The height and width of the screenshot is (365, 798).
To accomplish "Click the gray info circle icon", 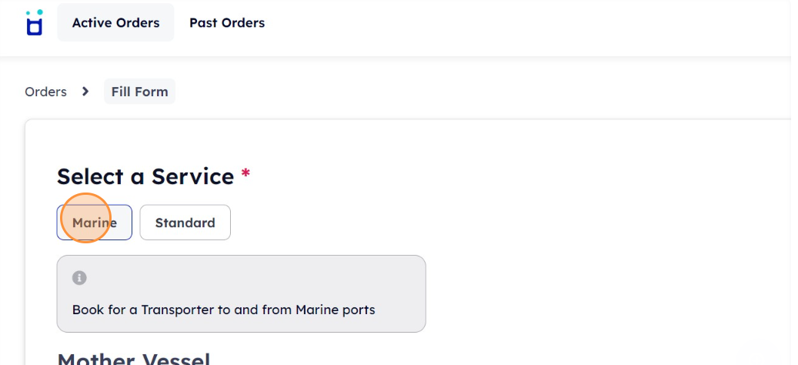I will (79, 278).
